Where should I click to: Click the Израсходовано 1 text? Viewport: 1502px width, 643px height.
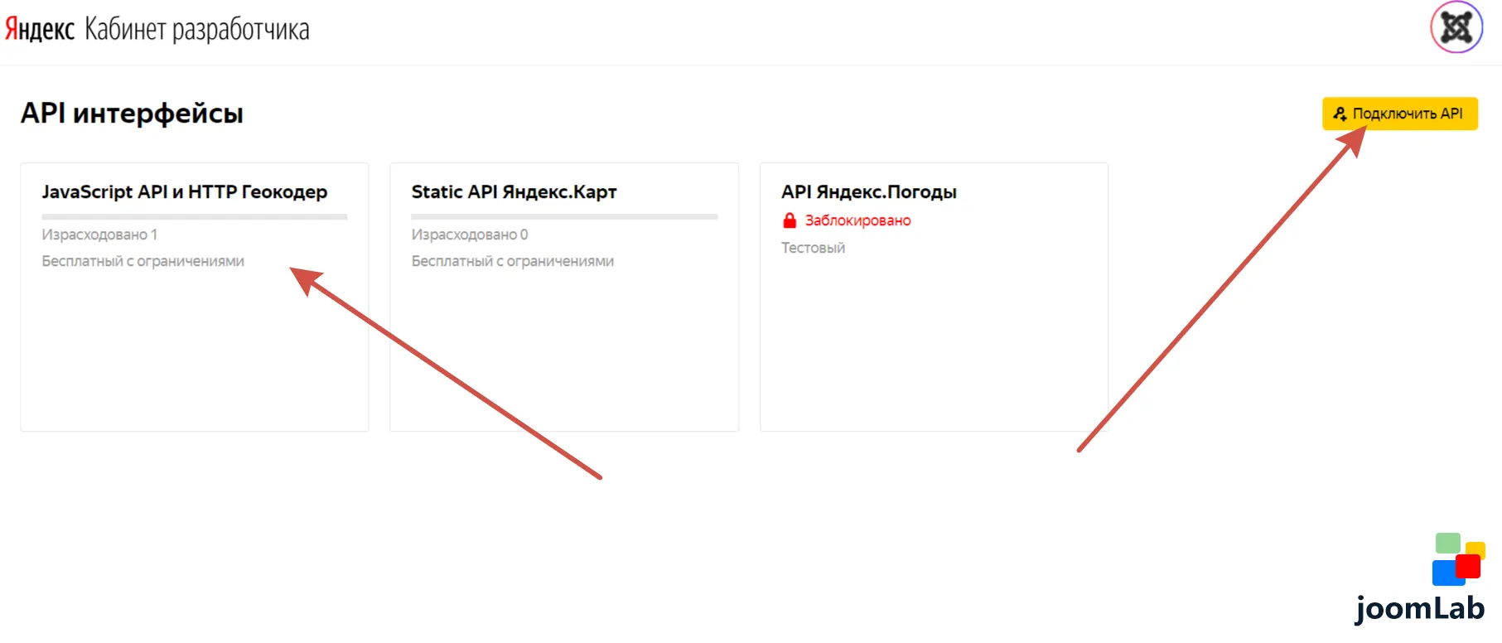(x=99, y=234)
